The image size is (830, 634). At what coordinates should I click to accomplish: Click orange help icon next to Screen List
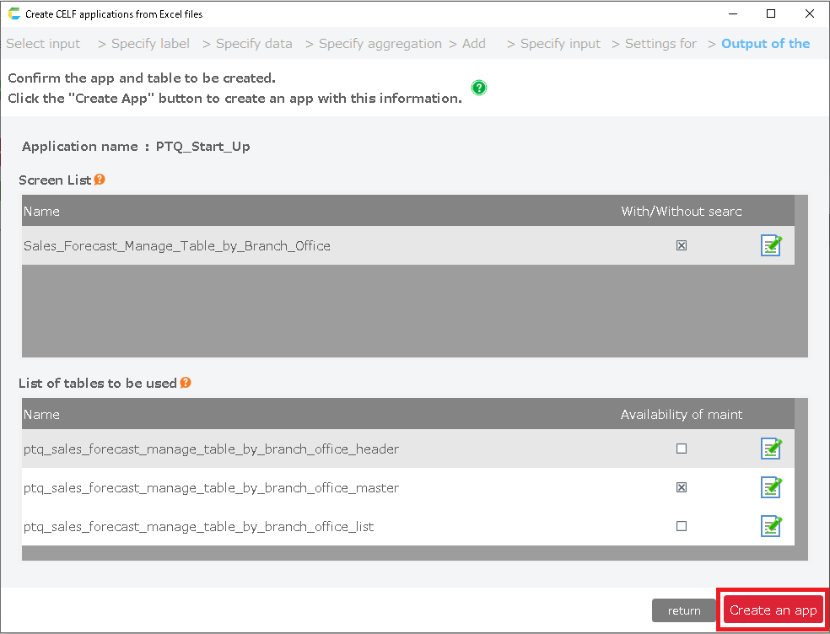coord(100,180)
